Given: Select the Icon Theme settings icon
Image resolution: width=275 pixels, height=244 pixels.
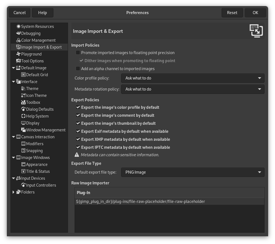Looking at the screenshot, I should click(x=23, y=95).
